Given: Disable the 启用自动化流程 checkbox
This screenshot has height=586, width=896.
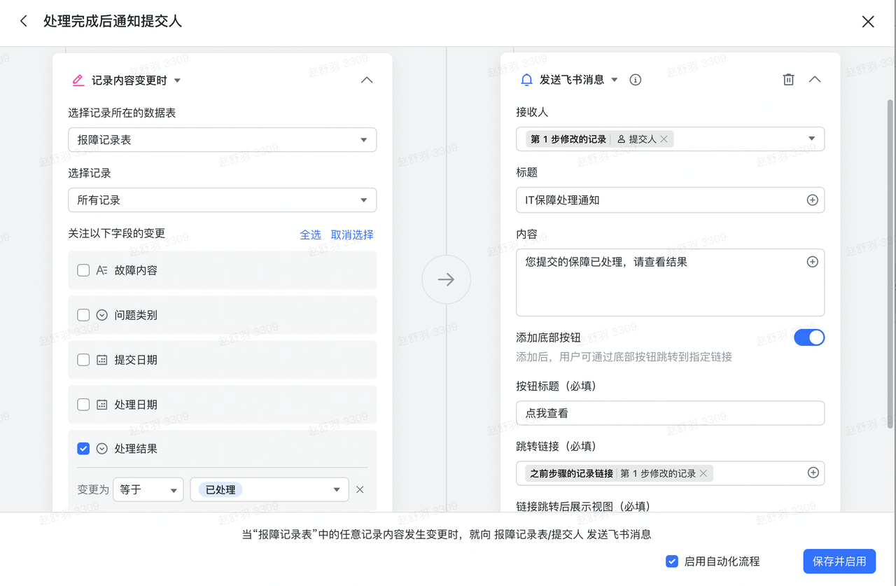Looking at the screenshot, I should click(x=672, y=561).
